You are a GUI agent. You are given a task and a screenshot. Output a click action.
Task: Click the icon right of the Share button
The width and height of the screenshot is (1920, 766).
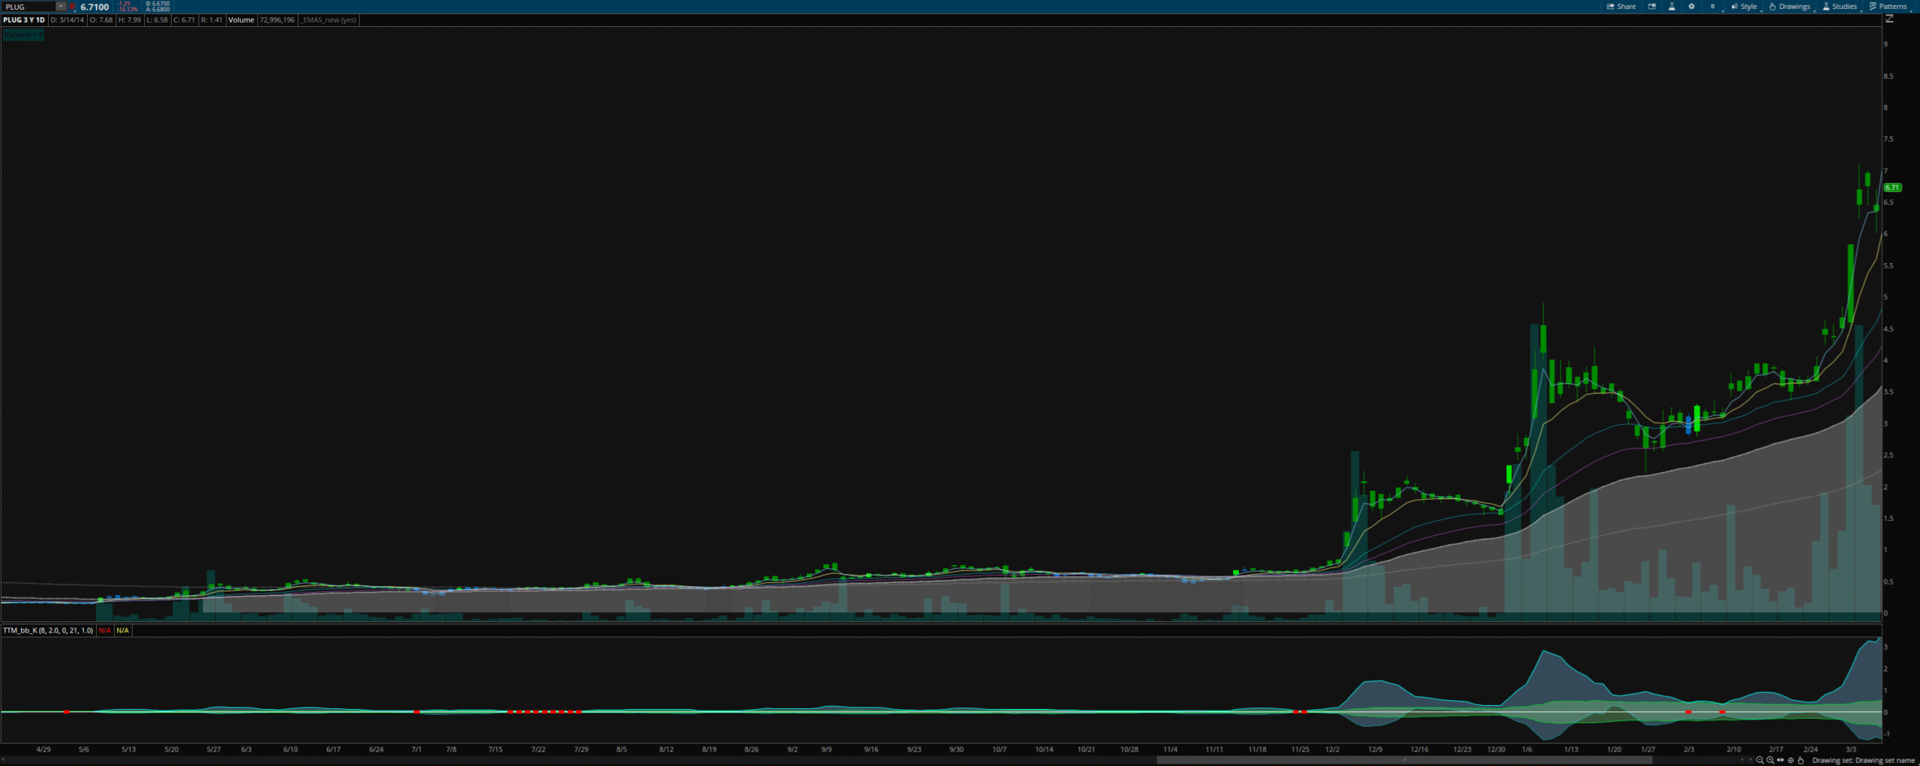click(x=1651, y=7)
